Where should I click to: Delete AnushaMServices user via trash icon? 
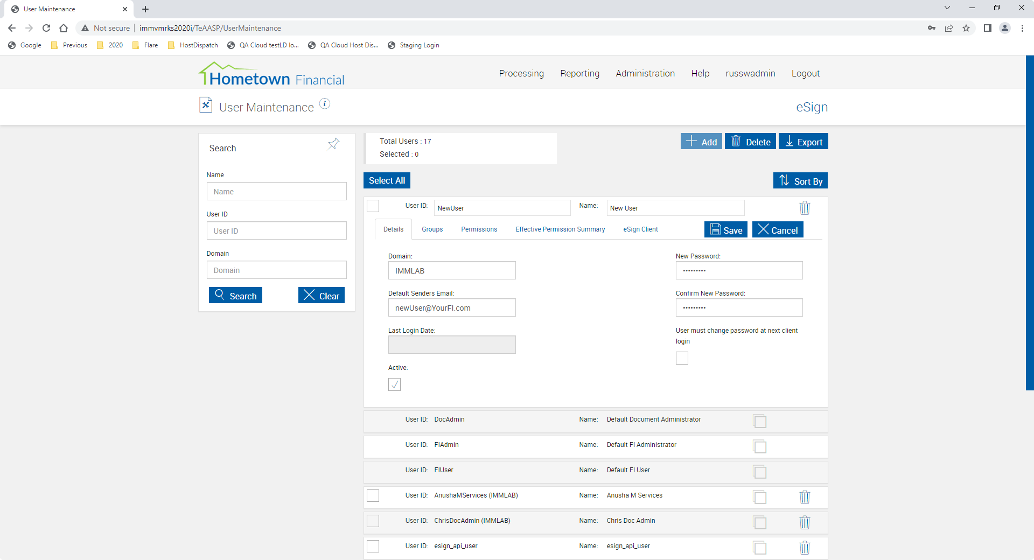click(x=805, y=497)
